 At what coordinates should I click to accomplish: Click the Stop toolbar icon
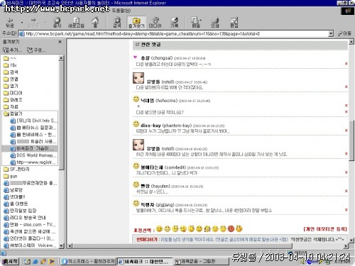tap(57, 23)
